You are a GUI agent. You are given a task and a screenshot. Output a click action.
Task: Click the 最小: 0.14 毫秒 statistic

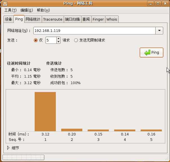26,70
